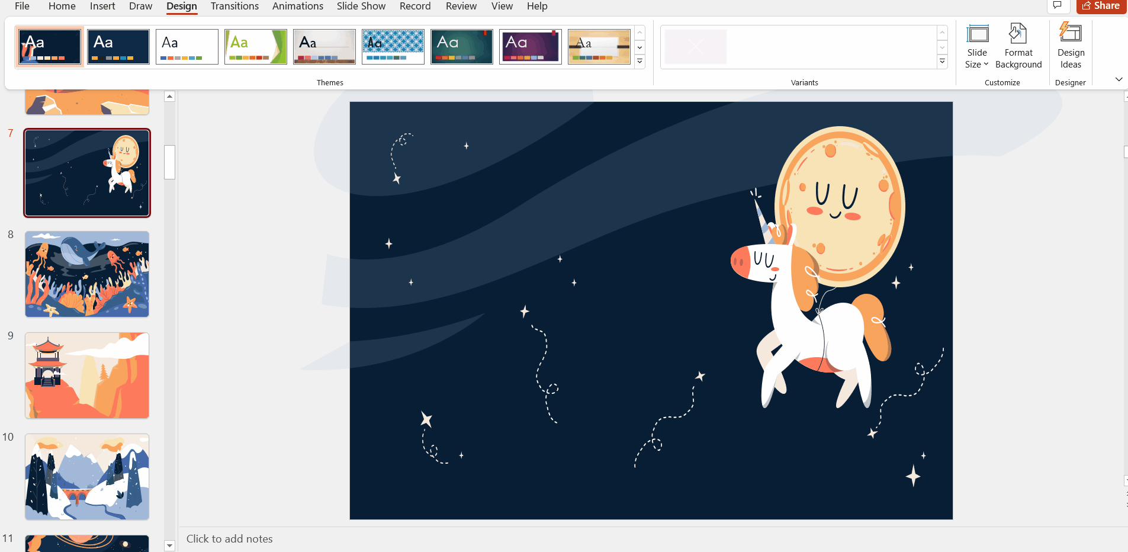This screenshot has height=552, width=1128.
Task: Select the partially visible slide 6 thumbnail
Action: tap(87, 102)
